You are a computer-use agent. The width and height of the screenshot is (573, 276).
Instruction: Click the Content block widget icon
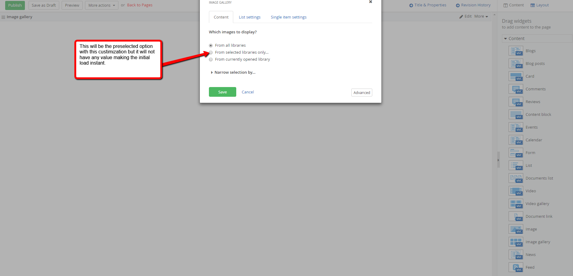[516, 114]
